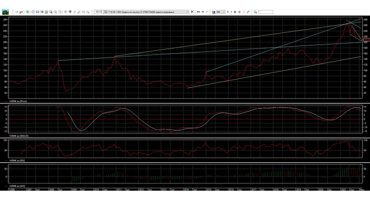Image resolution: width=370 pixels, height=208 pixels.
Task: Click the bold T text icon
Action: [70, 12]
